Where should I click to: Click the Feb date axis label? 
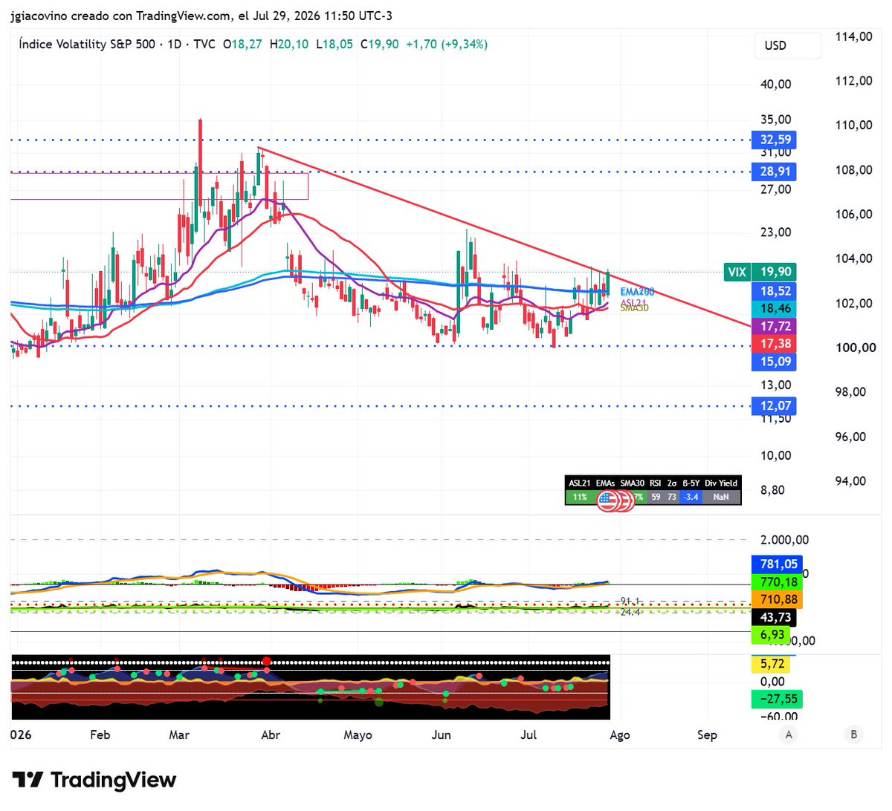point(100,735)
